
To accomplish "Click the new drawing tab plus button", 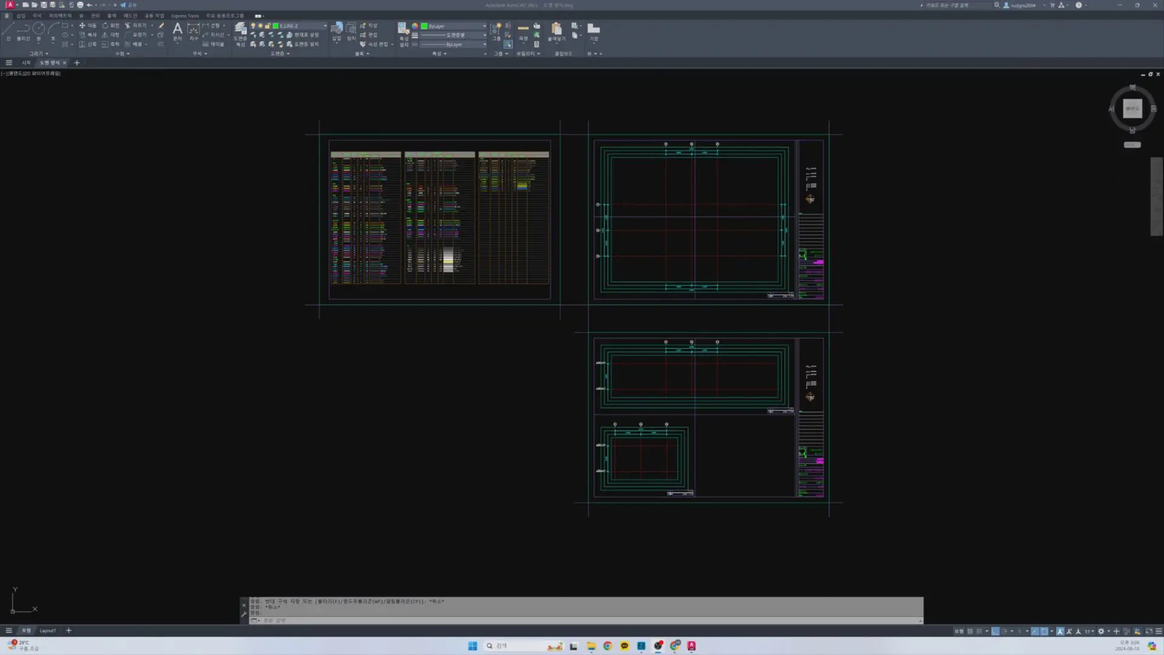I will click(x=77, y=62).
